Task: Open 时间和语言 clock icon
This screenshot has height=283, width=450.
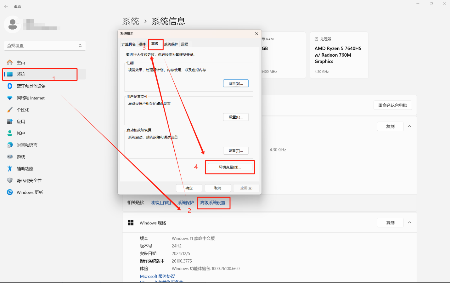Action: (10, 145)
